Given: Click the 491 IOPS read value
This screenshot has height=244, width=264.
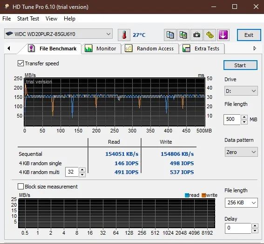Looking at the screenshot, I should [127, 172].
